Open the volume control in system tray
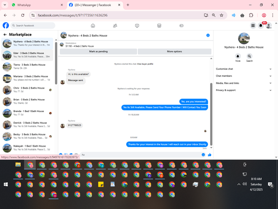The image size is (278, 209). [x=245, y=184]
